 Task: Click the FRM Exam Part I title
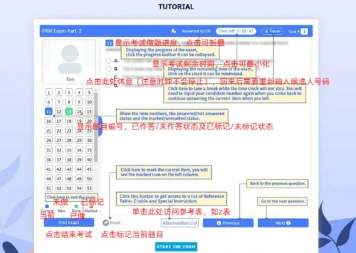62,31
